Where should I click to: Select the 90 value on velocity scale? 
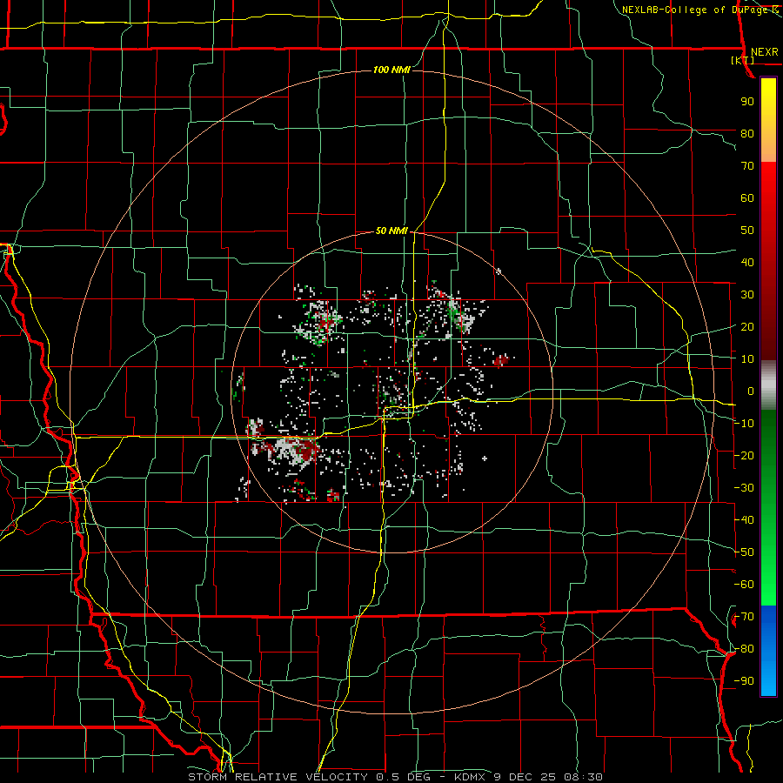click(747, 102)
